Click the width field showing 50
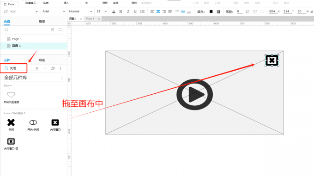Image resolution: width=314 pixels, height=176 pixels. coord(301,12)
